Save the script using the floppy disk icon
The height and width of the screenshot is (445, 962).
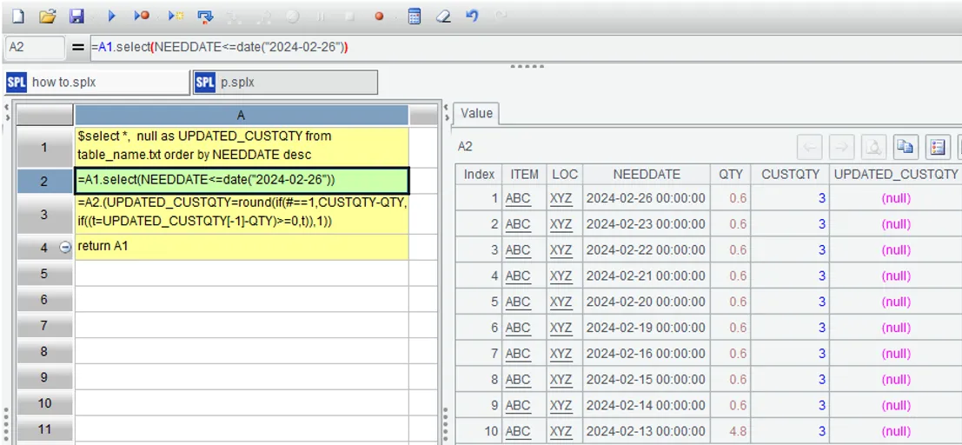[76, 17]
